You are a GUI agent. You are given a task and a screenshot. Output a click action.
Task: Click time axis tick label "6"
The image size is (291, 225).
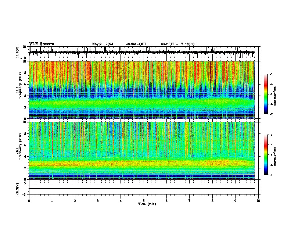[x=167, y=201]
